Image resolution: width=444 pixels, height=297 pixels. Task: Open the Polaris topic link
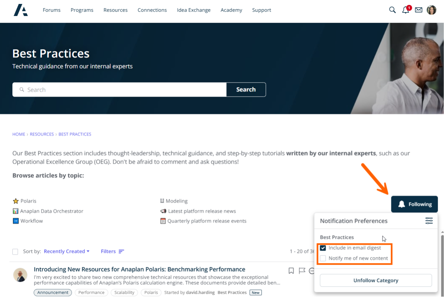[x=28, y=201]
